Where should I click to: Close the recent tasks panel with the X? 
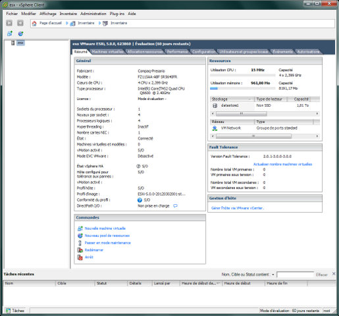pos(334,274)
